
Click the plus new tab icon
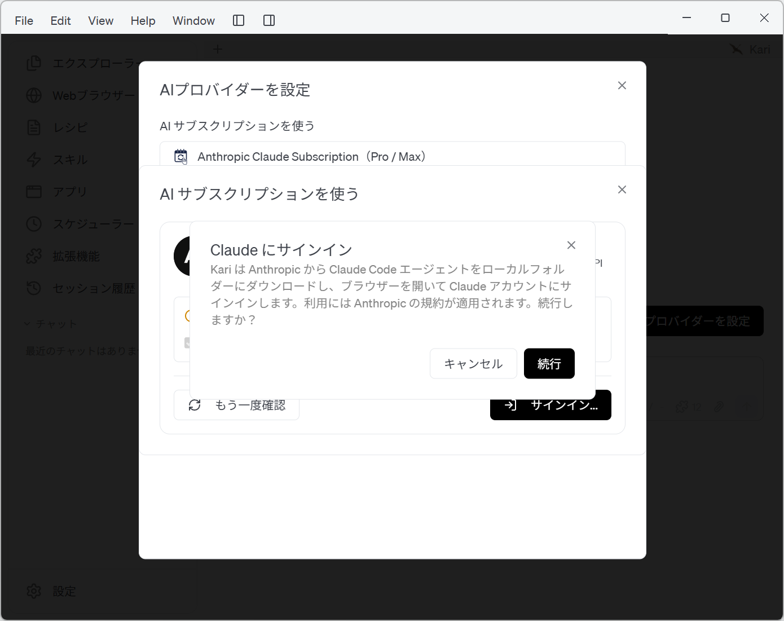coord(218,49)
